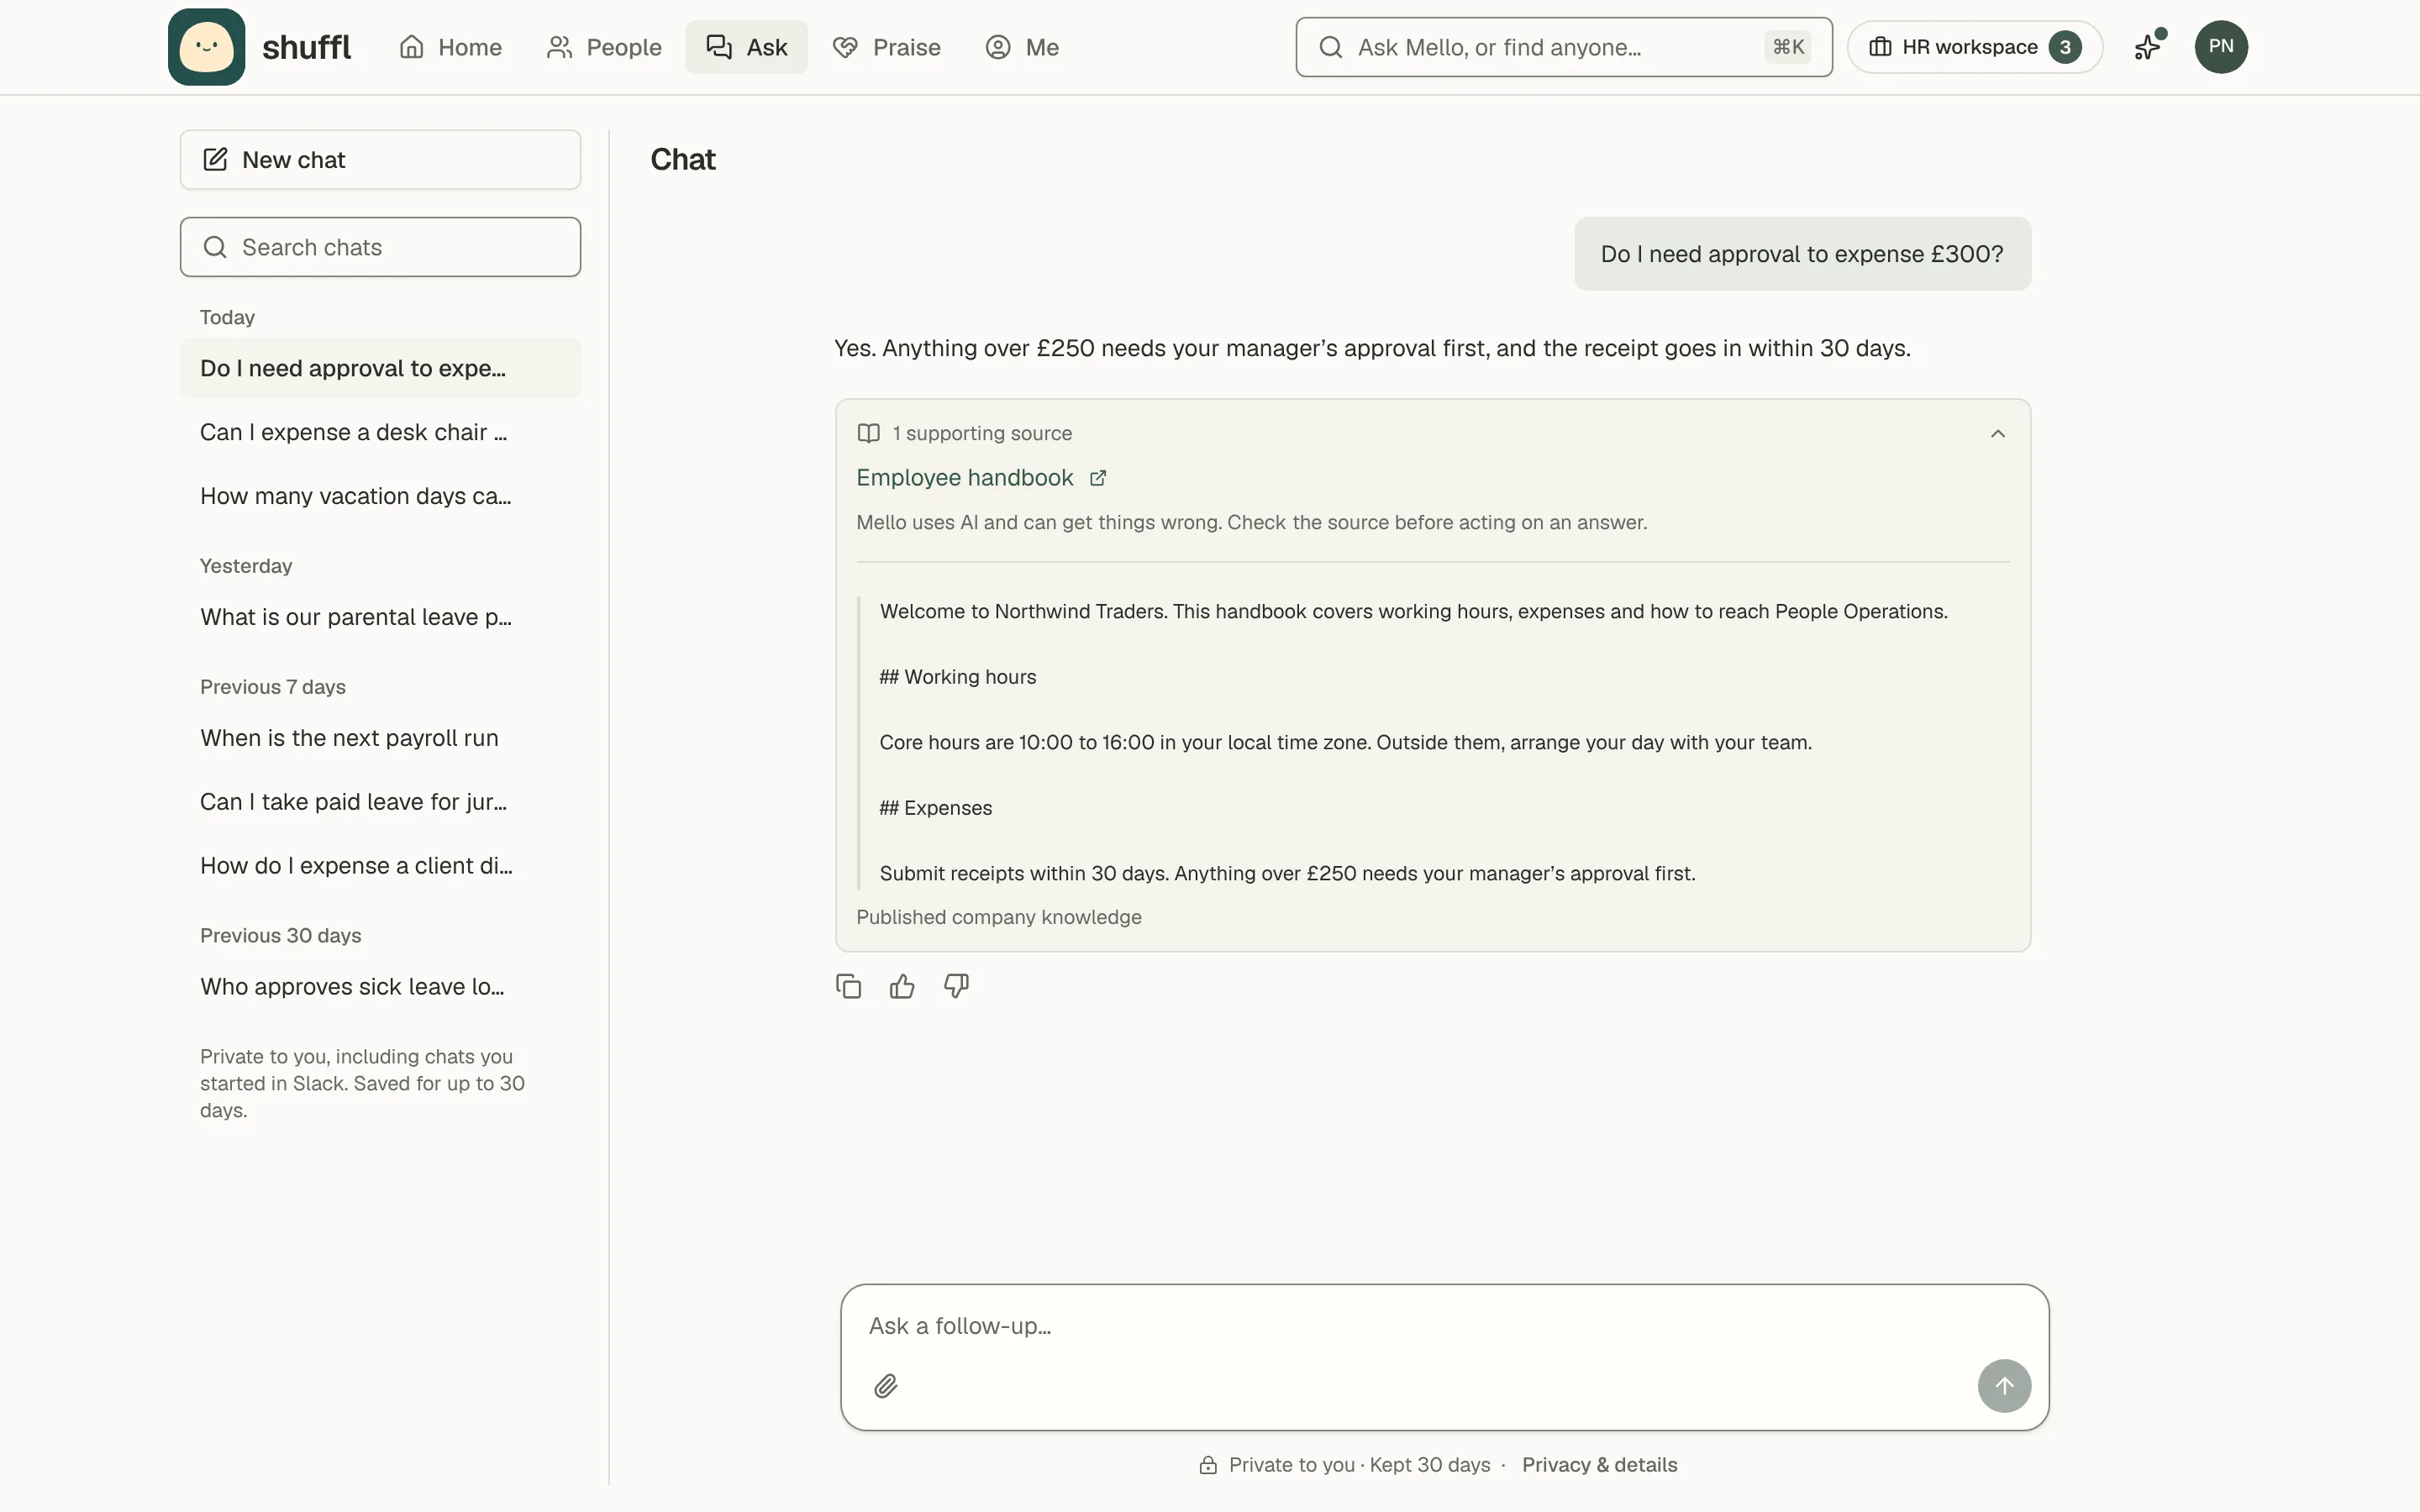
Task: Open chat 'How many vacation days ca…'
Action: 380,496
